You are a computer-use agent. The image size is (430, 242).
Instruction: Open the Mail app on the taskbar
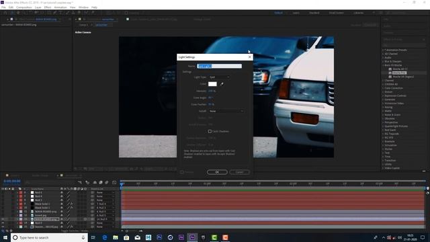click(x=137, y=237)
